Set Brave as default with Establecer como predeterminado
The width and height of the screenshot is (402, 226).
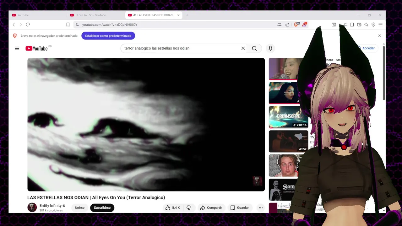click(x=108, y=36)
